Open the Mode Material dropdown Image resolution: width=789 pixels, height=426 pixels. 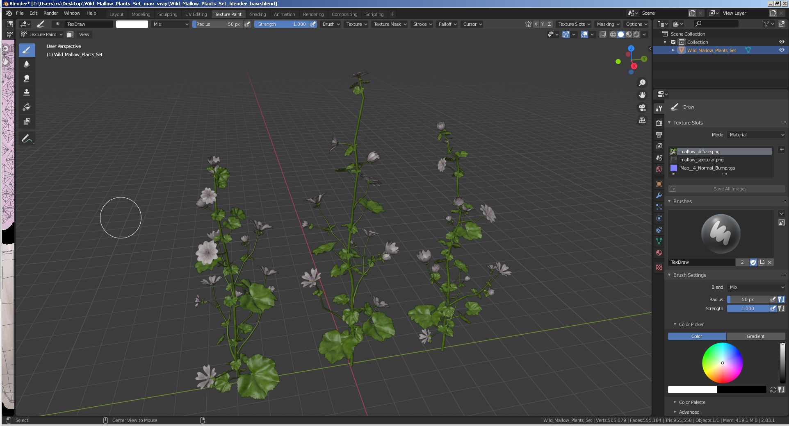tap(756, 135)
